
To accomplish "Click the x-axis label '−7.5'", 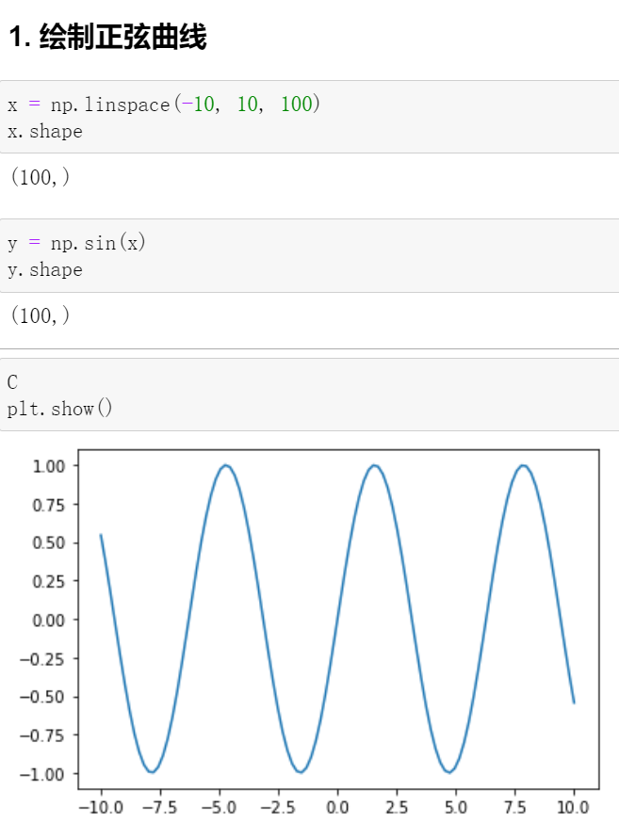I will click(x=159, y=807).
